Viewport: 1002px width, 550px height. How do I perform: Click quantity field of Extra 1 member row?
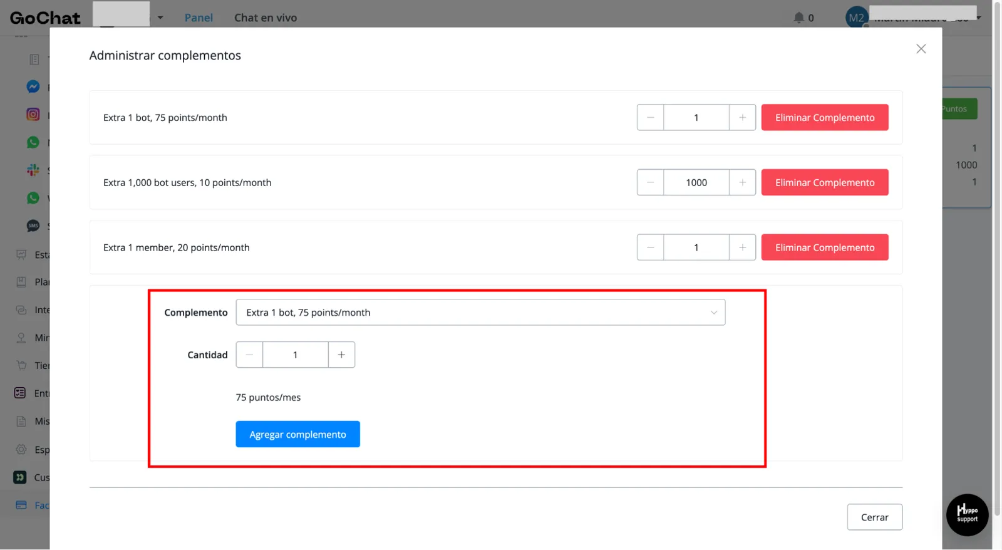[696, 247]
